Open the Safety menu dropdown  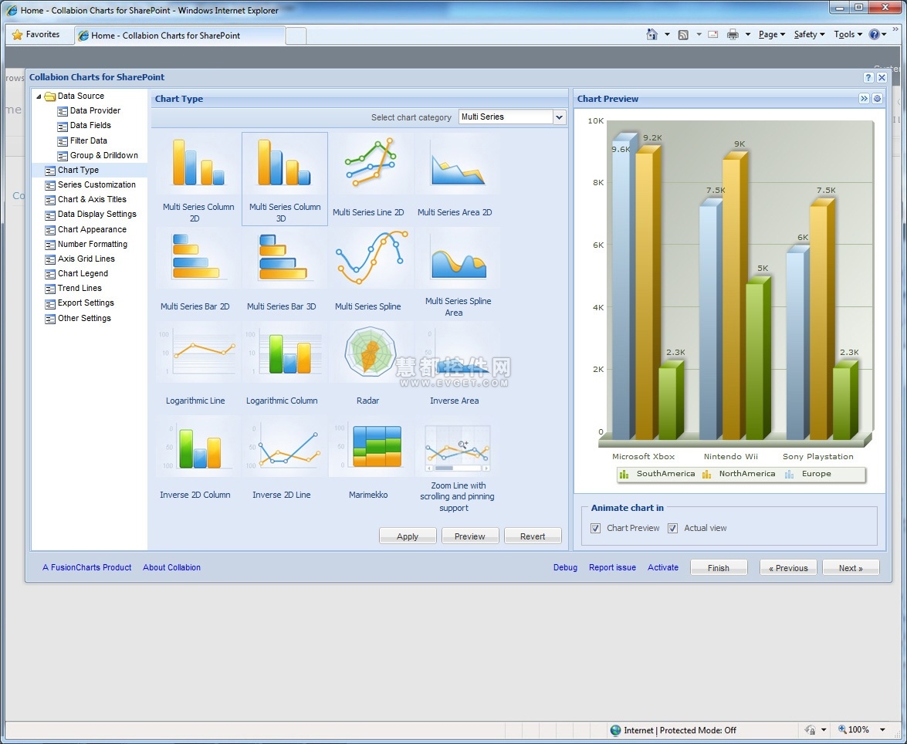(x=809, y=35)
